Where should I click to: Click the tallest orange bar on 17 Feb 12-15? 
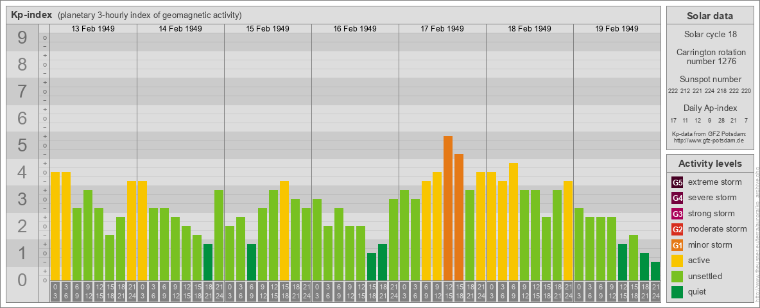tap(448, 209)
